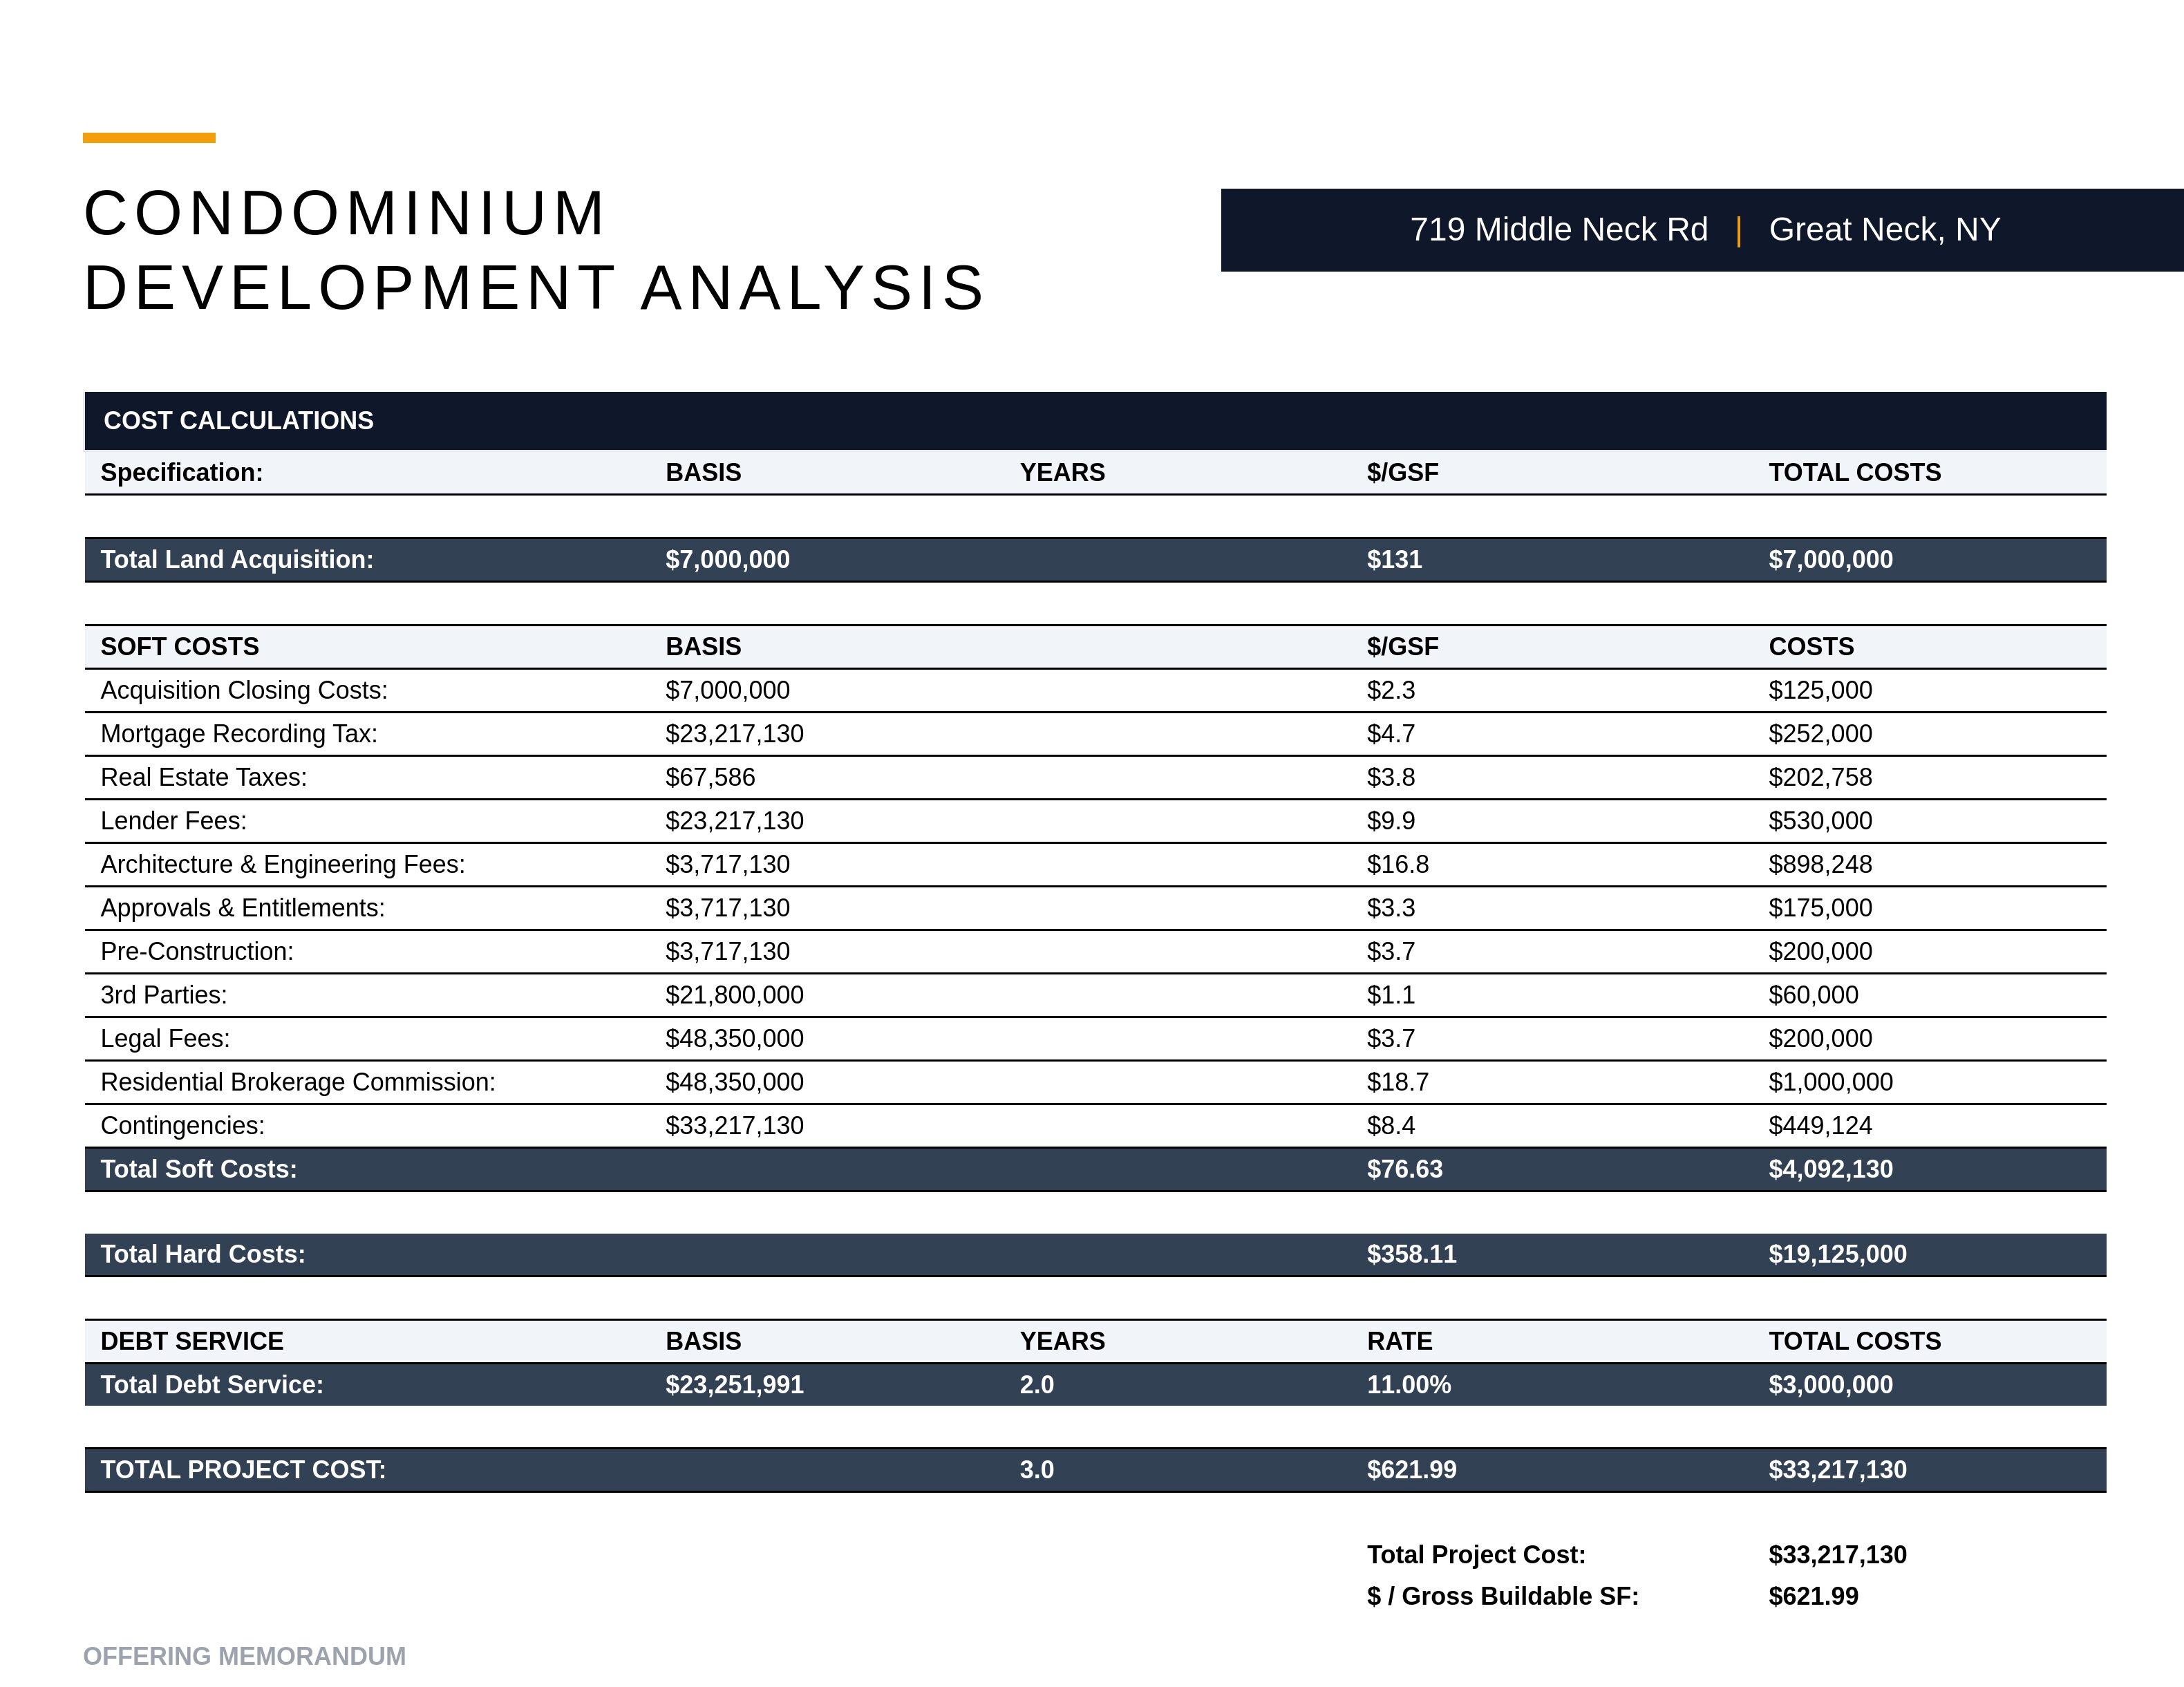Image resolution: width=2184 pixels, height=1687 pixels.
Task: Click the 719 Middle Neck Rd address
Action: point(1558,229)
